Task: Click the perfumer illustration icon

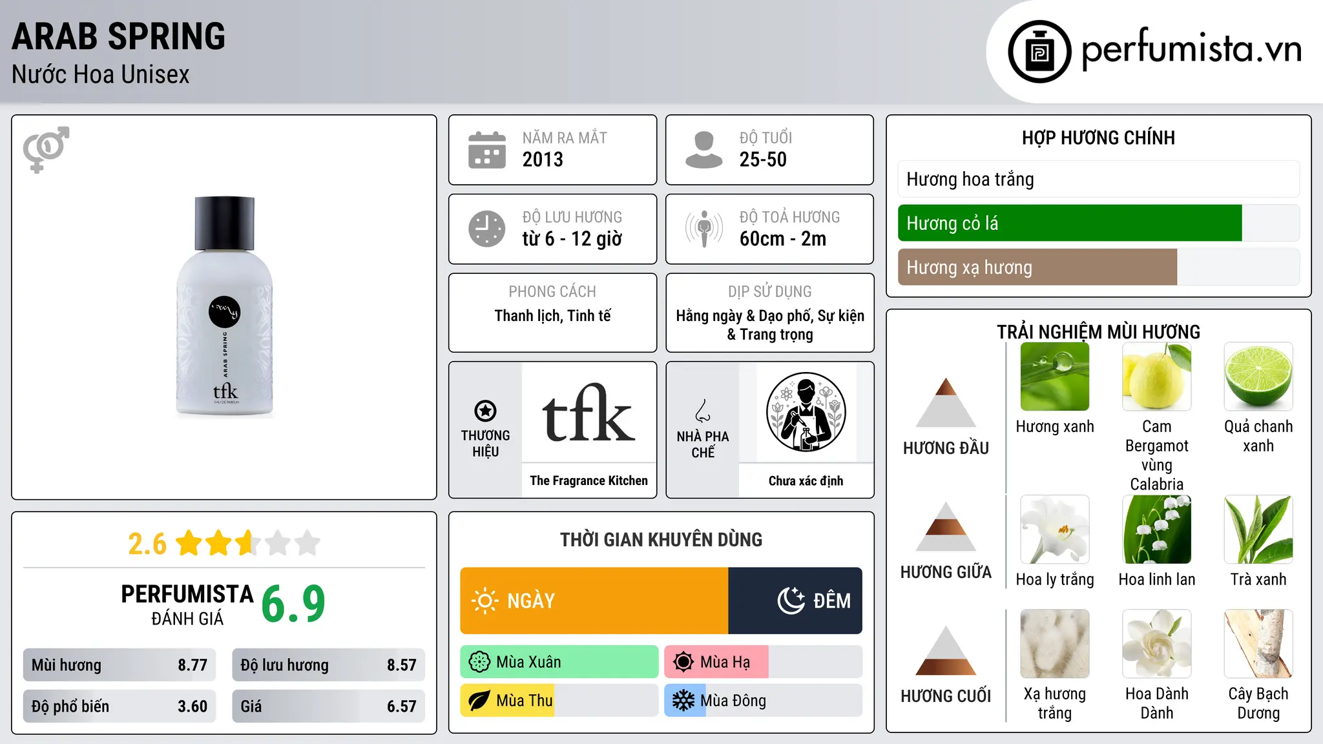Action: click(x=806, y=412)
